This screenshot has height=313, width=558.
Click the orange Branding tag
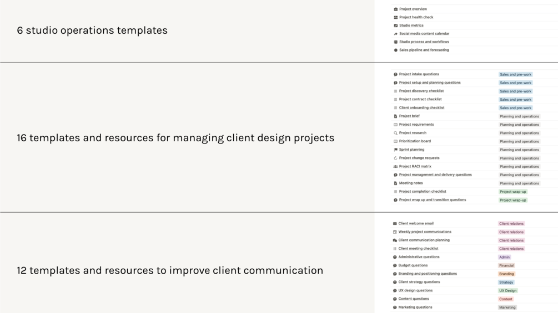[506, 274]
